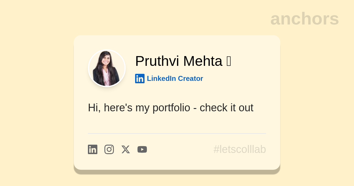The image size is (354, 186).
Task: Click the phrase check it out
Action: (226, 108)
